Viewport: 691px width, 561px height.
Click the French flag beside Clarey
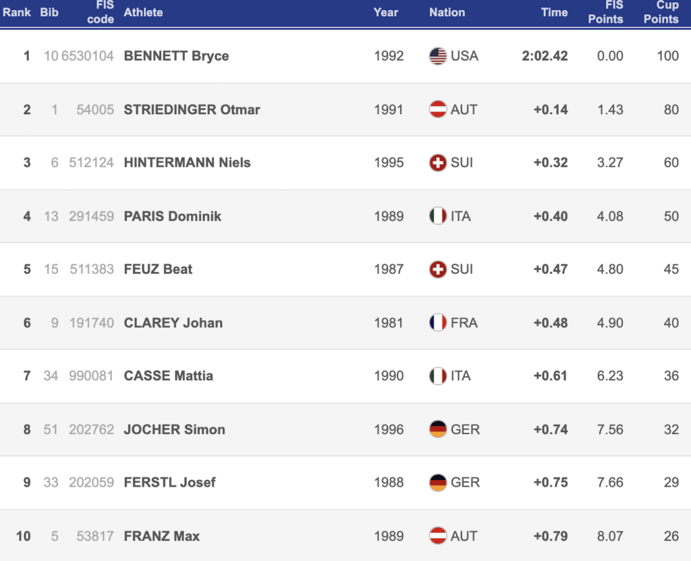(438, 323)
